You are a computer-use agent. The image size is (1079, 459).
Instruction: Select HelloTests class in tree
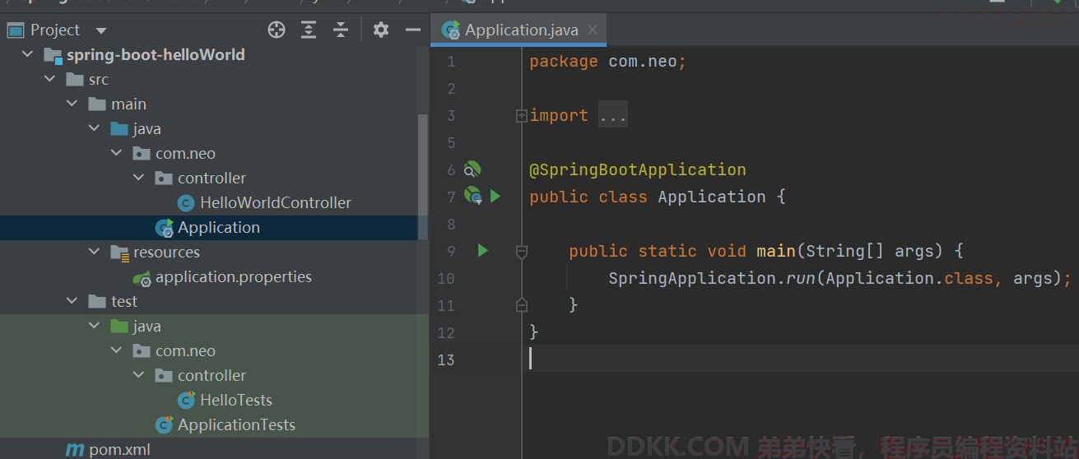tap(236, 401)
